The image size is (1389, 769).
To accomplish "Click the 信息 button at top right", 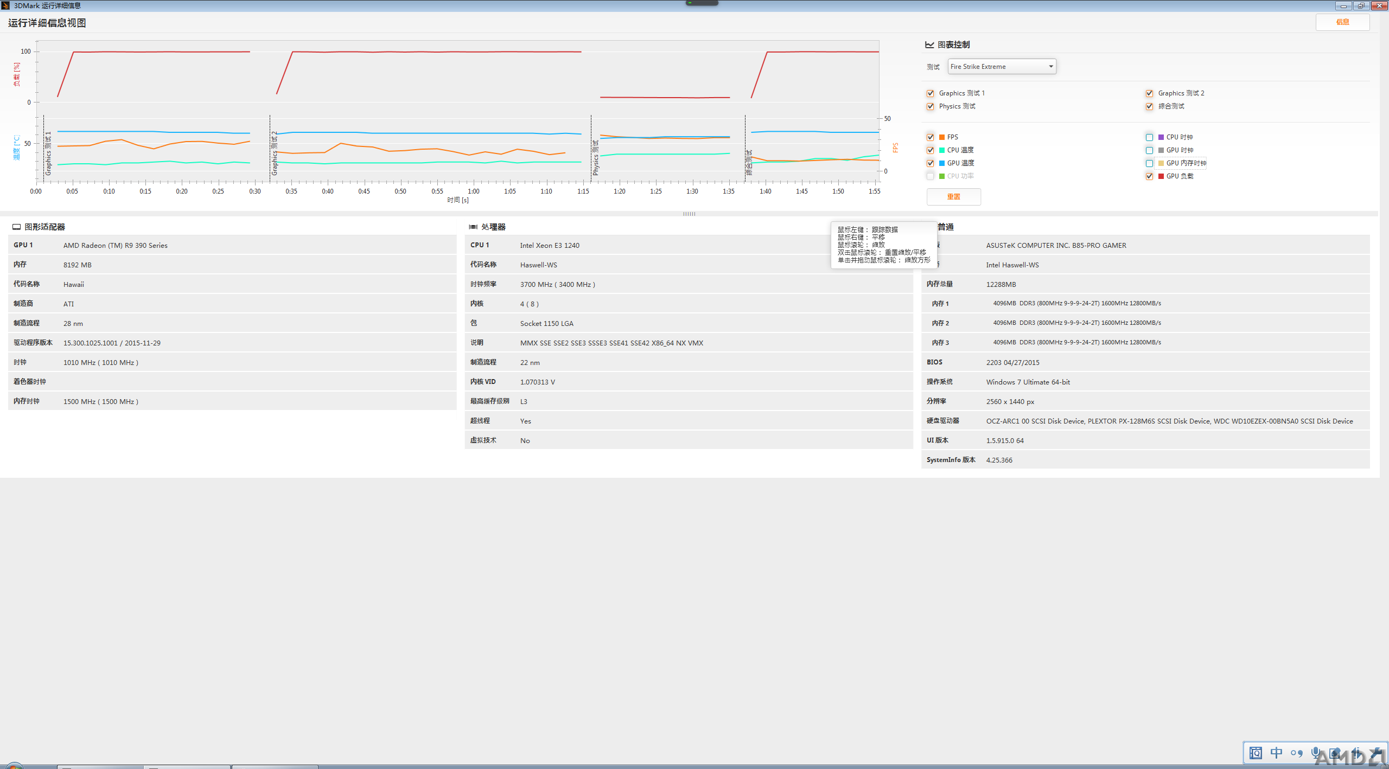I will tap(1342, 22).
